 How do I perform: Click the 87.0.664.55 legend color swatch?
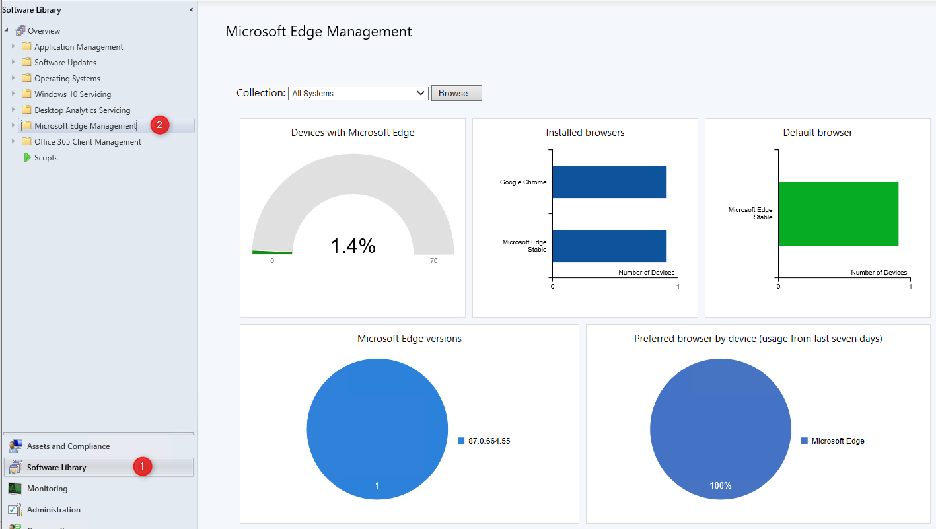click(461, 441)
